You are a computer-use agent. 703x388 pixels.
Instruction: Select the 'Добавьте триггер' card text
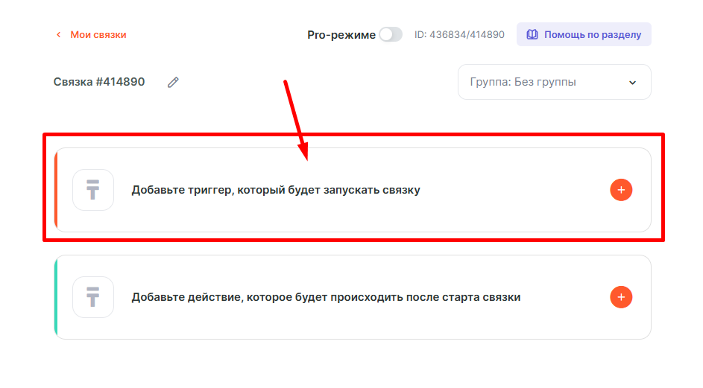tap(276, 190)
